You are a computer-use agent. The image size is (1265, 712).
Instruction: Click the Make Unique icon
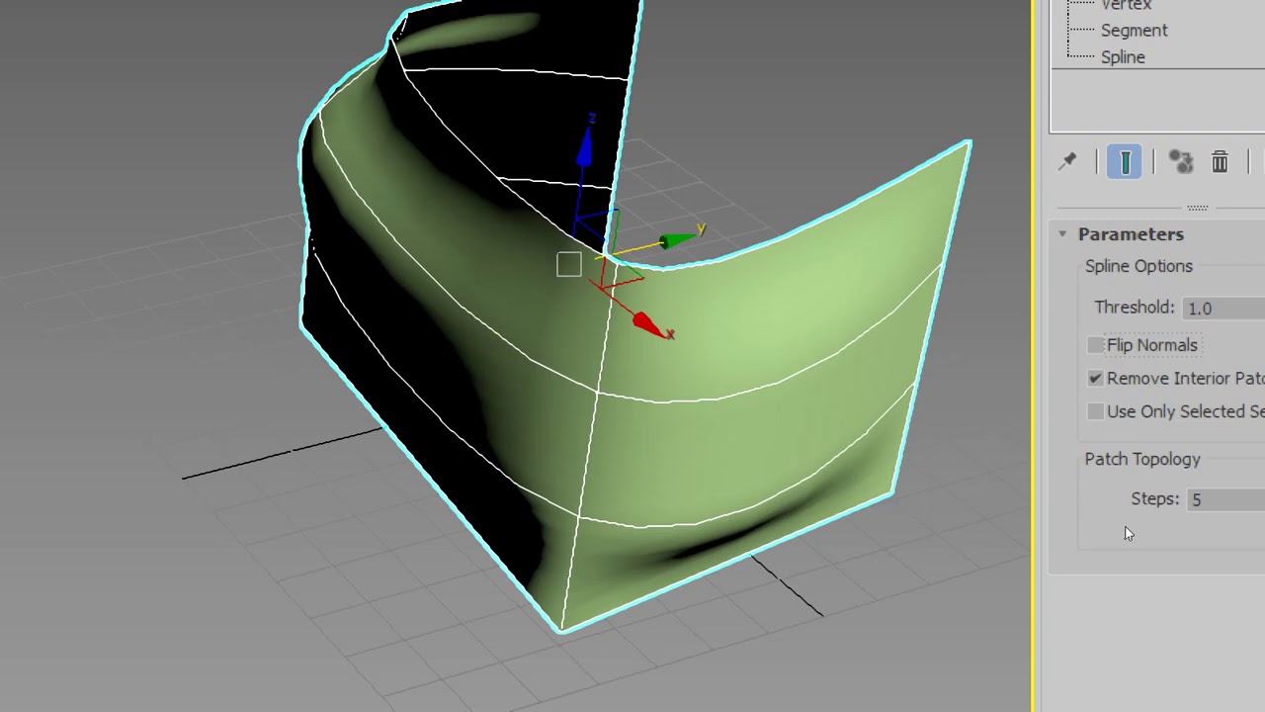[x=1180, y=162]
